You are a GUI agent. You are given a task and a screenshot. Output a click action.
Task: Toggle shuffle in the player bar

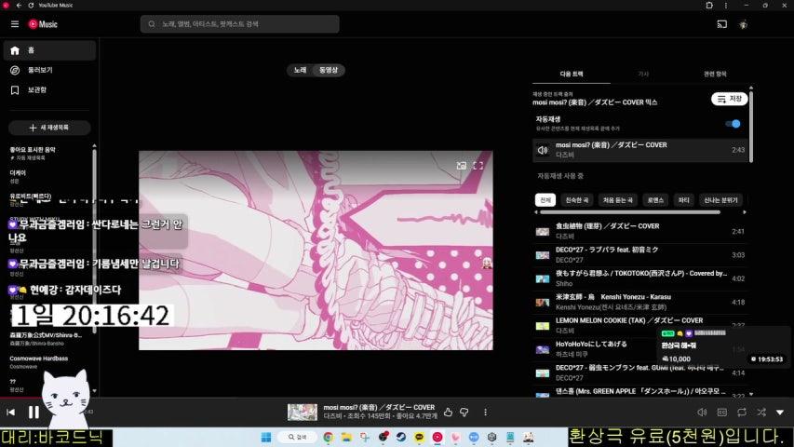(x=761, y=412)
